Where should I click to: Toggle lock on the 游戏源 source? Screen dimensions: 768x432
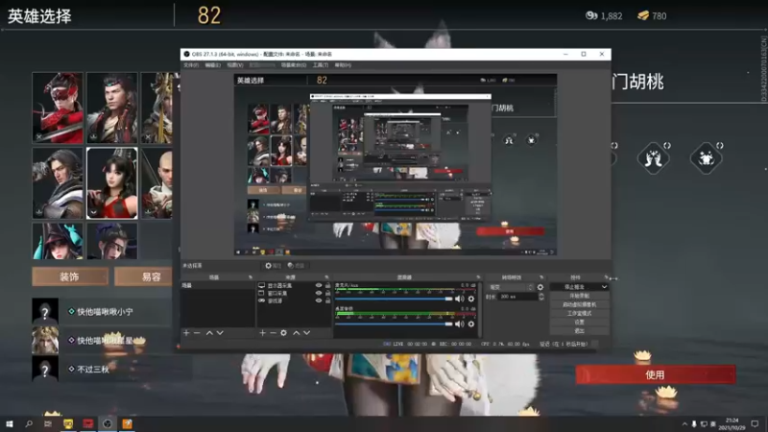pyautogui.click(x=327, y=300)
